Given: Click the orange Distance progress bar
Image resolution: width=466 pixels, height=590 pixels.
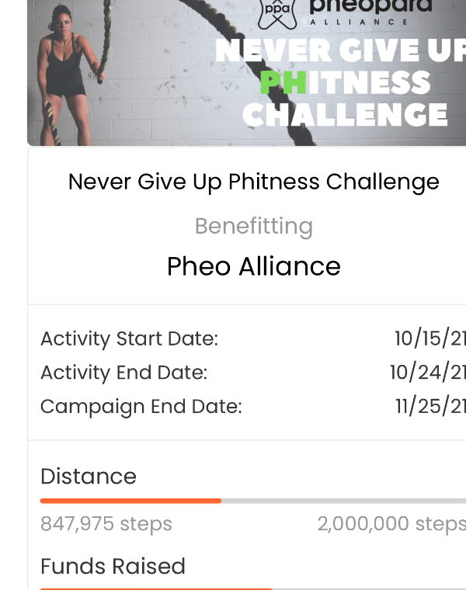Looking at the screenshot, I should (253, 501).
